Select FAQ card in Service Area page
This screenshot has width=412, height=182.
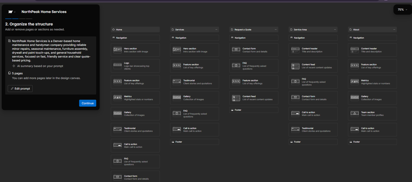(x=313, y=82)
